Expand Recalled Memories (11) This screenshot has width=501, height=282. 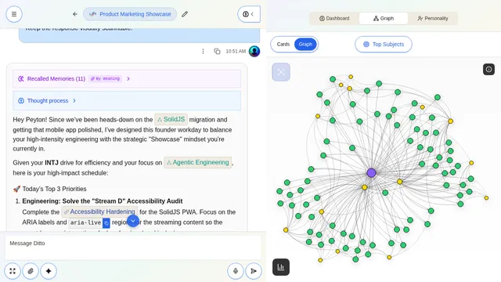tap(127, 78)
